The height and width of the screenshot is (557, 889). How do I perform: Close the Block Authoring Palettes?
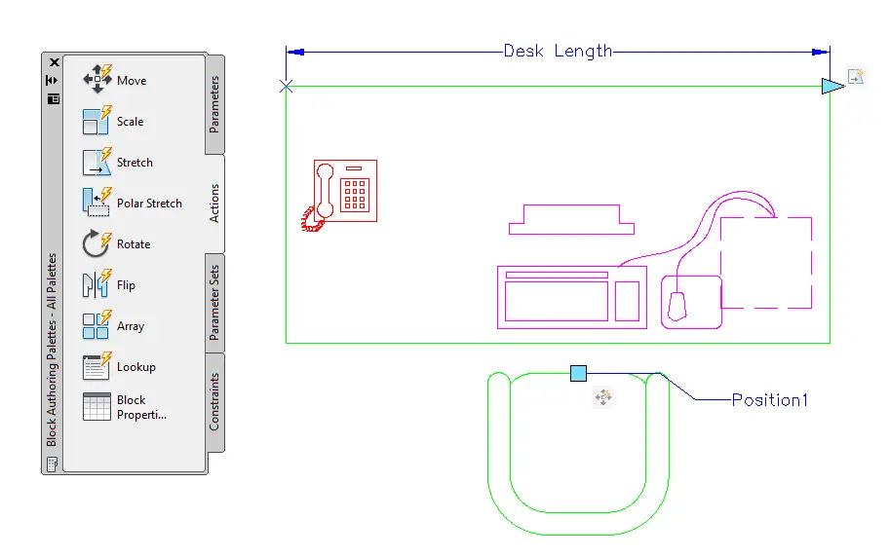click(x=55, y=62)
